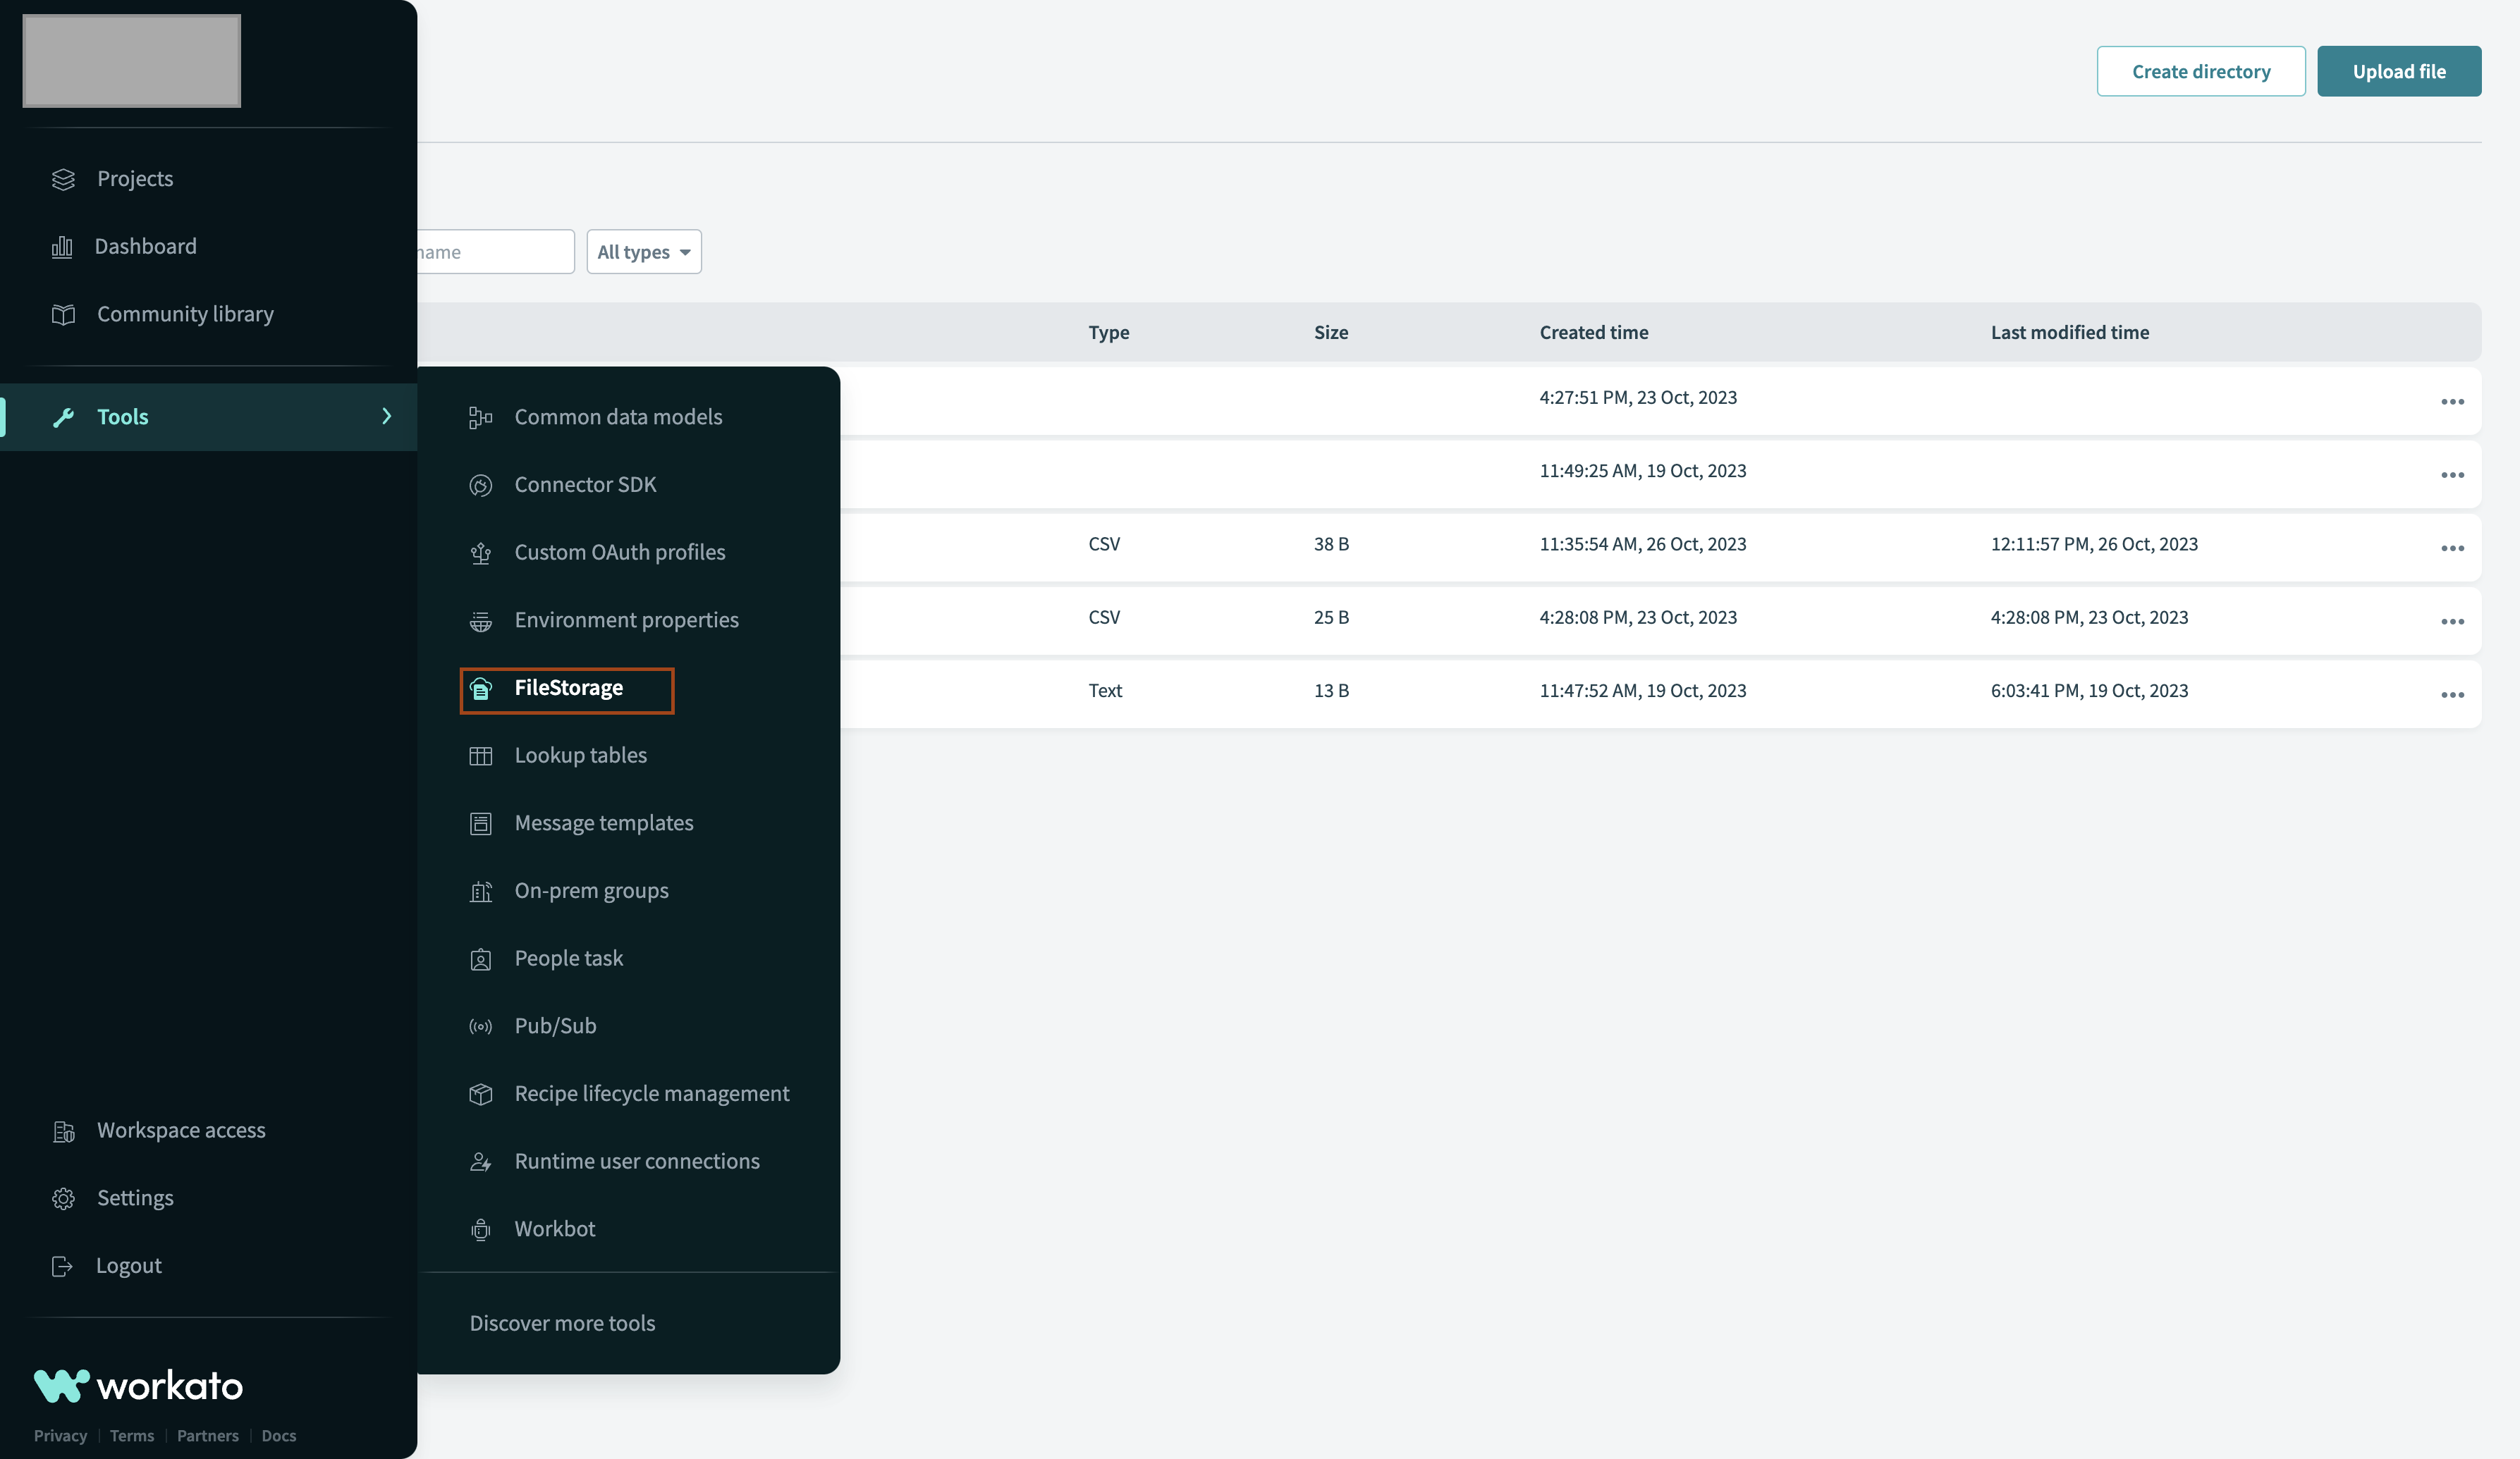Switch to Community library
2520x1459 pixels.
[185, 314]
